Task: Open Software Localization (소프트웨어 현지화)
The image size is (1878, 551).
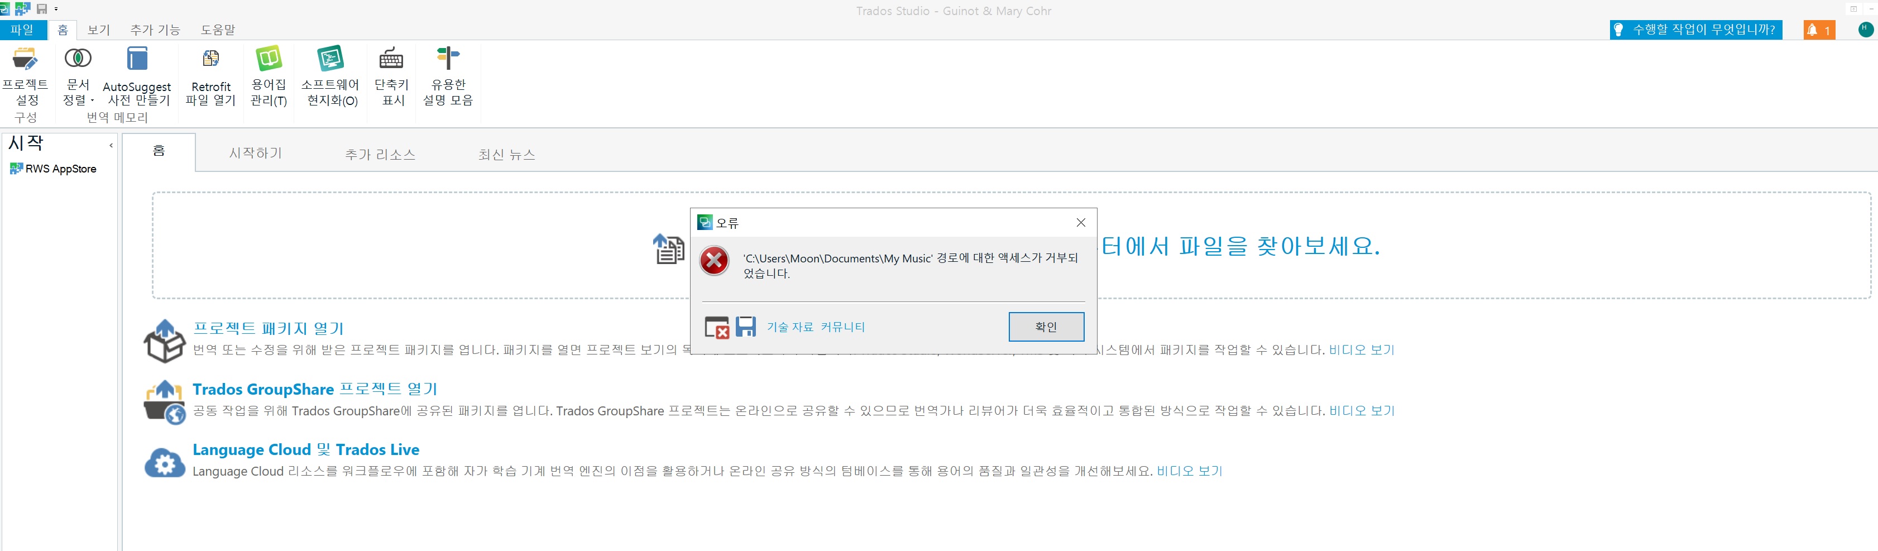Action: point(330,76)
